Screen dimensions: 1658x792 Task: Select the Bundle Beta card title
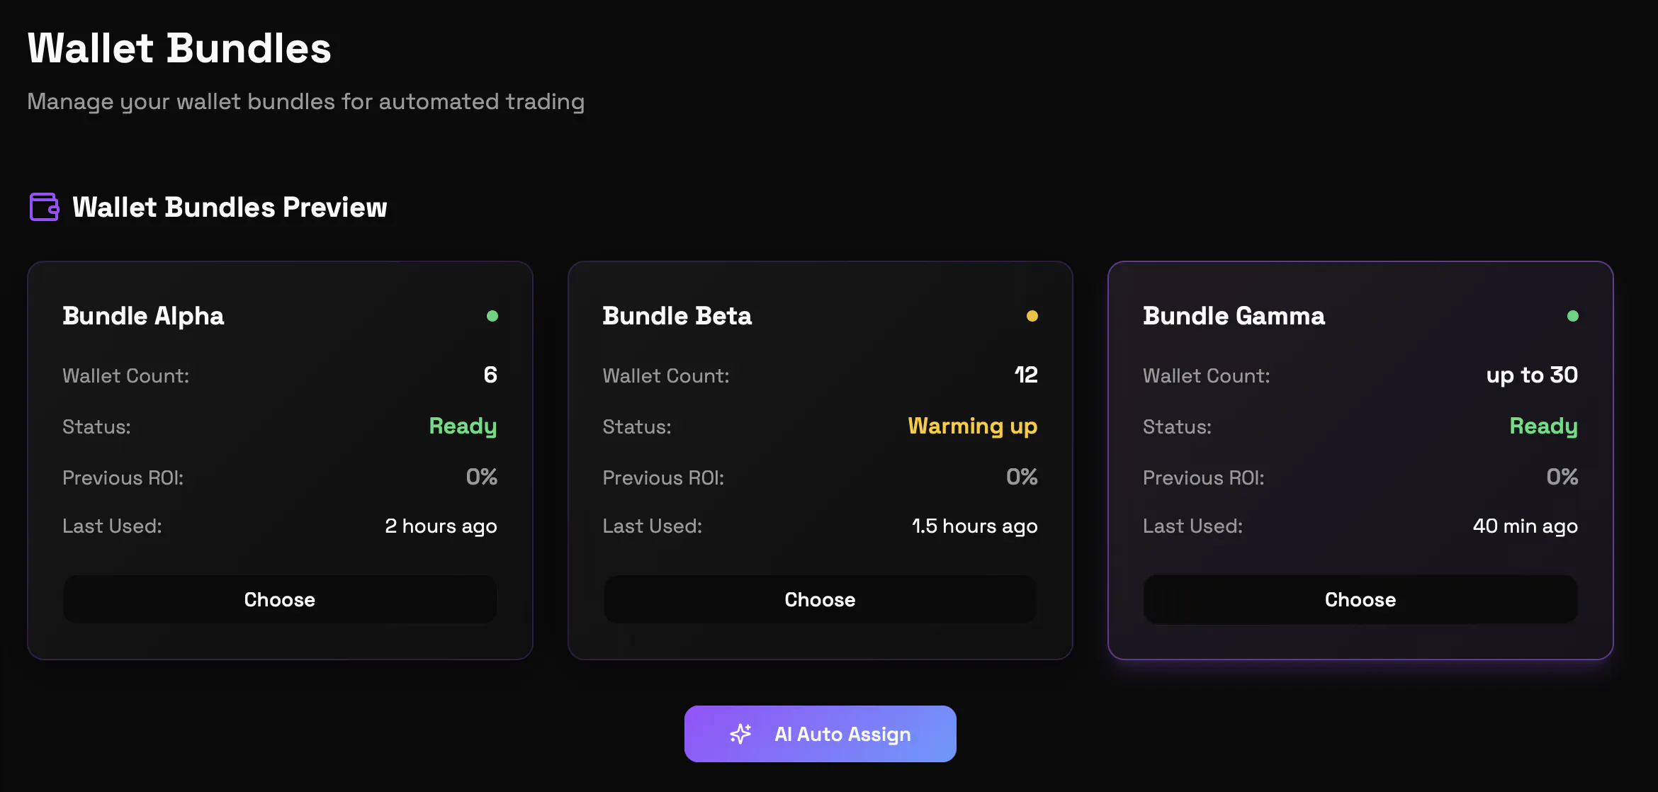677,316
